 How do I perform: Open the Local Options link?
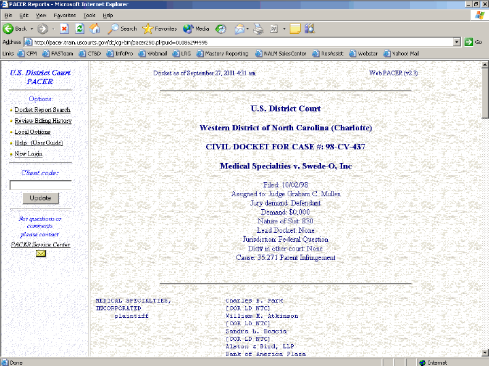point(33,132)
